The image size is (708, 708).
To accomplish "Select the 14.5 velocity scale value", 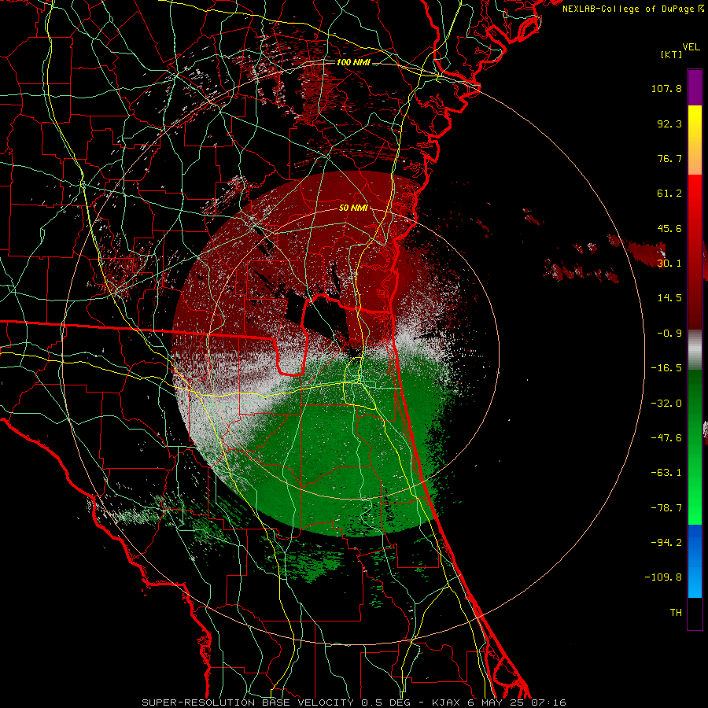I will pyautogui.click(x=669, y=298).
